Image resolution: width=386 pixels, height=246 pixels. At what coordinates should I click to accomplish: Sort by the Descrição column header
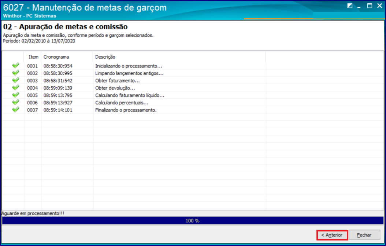click(x=179, y=57)
